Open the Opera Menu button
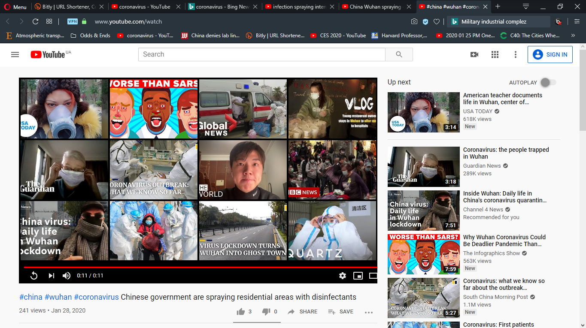The width and height of the screenshot is (586, 328). click(x=15, y=7)
